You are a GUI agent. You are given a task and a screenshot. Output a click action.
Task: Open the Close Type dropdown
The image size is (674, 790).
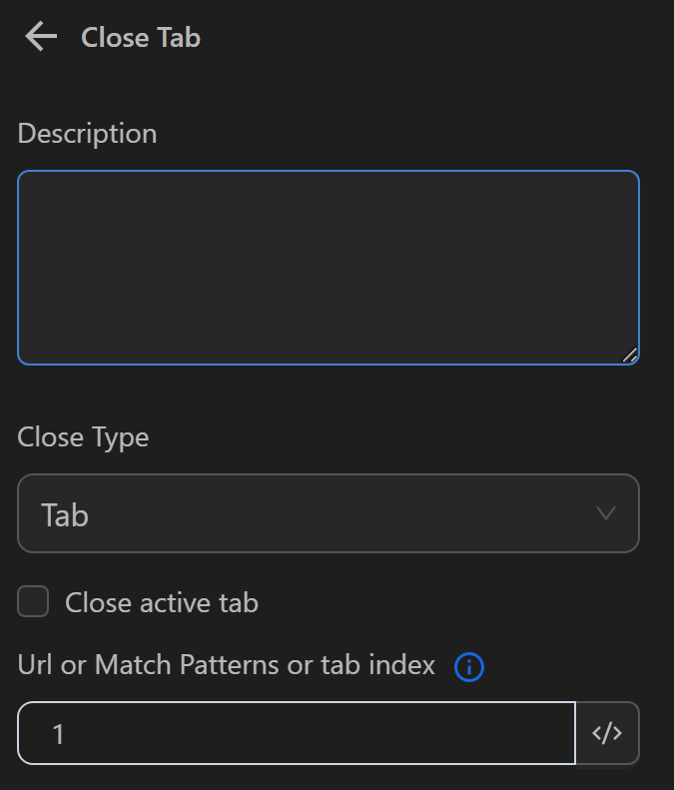328,513
